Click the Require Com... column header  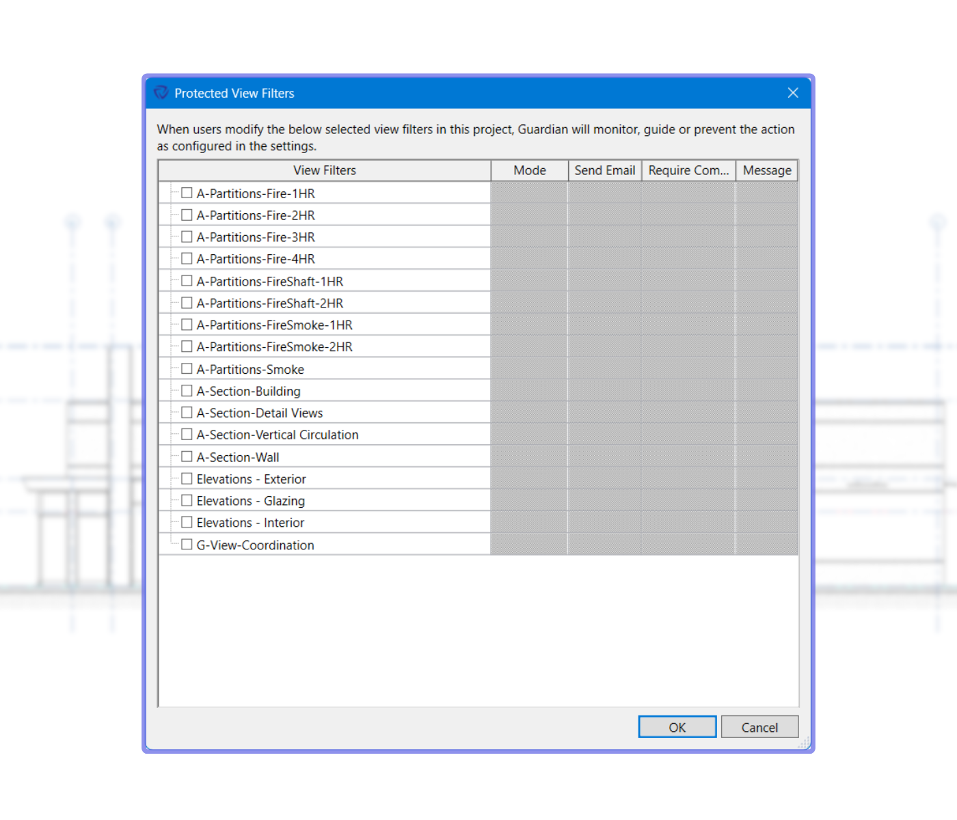688,170
